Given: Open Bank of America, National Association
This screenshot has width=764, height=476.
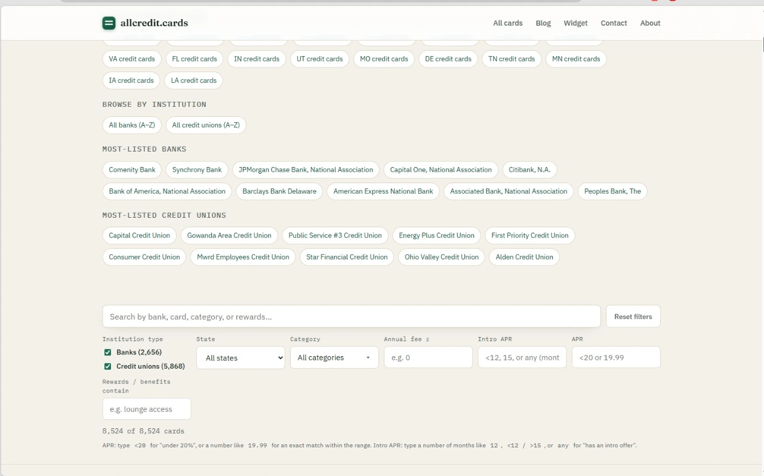Looking at the screenshot, I should point(167,191).
